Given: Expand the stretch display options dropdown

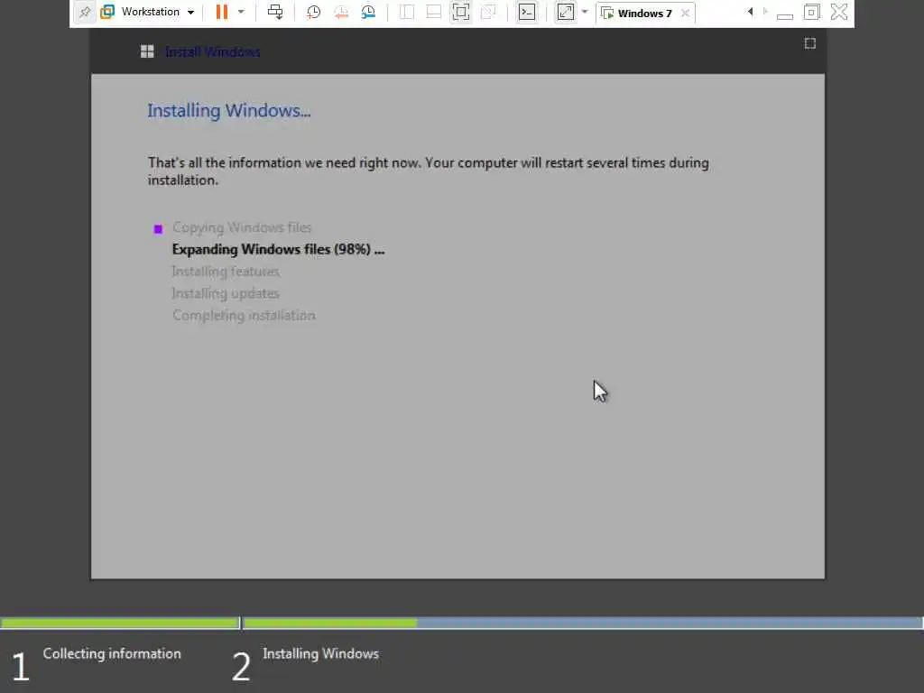Looking at the screenshot, I should (x=585, y=12).
